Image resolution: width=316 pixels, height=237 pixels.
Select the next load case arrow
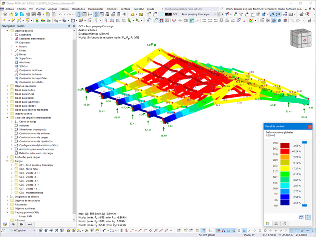[x=222, y=14]
